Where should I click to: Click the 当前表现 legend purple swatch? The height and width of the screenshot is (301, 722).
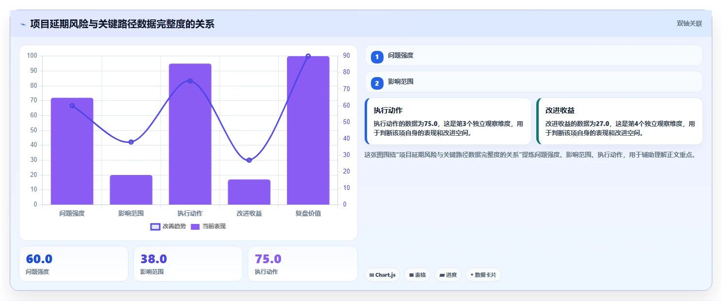(195, 226)
